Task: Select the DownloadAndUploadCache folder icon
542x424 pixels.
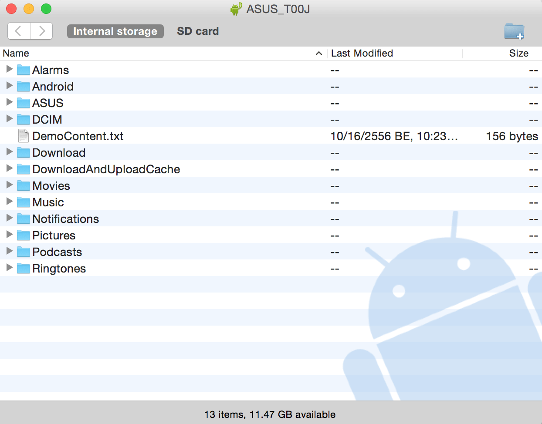Action: [x=24, y=169]
